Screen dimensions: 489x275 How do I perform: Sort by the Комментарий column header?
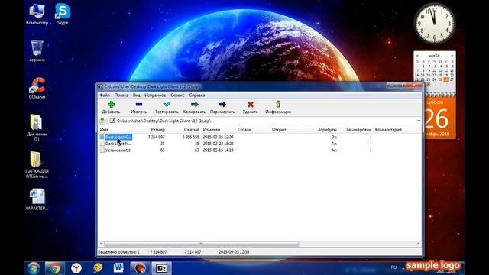pyautogui.click(x=388, y=129)
